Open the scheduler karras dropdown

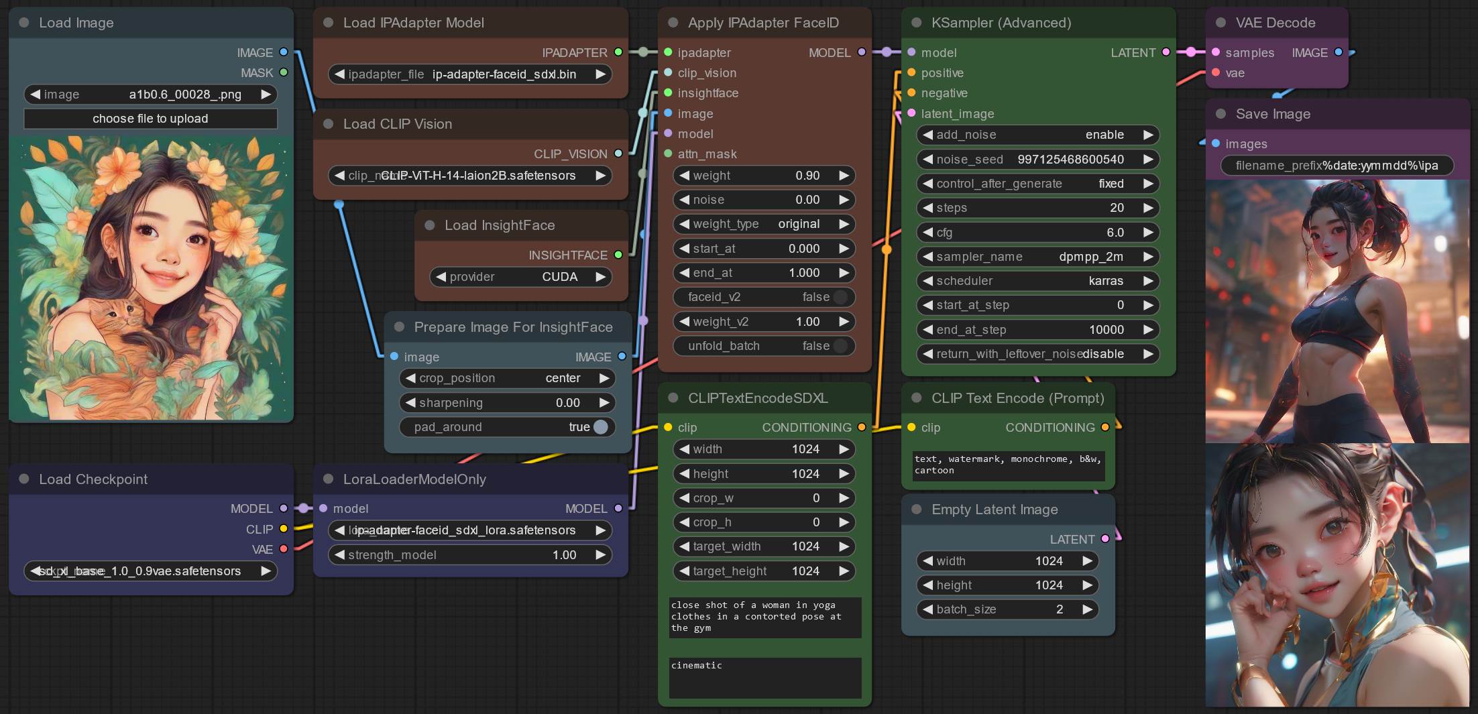pyautogui.click(x=1037, y=281)
